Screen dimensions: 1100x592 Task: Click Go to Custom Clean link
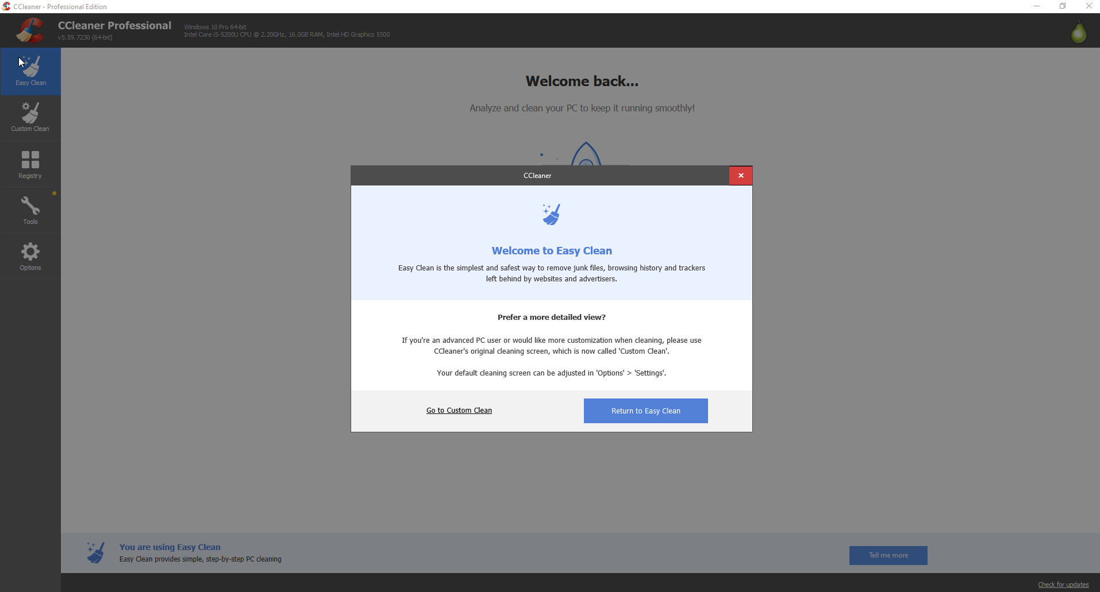tap(459, 411)
